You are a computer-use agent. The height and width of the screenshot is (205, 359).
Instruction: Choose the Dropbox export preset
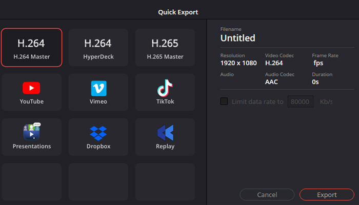click(98, 137)
